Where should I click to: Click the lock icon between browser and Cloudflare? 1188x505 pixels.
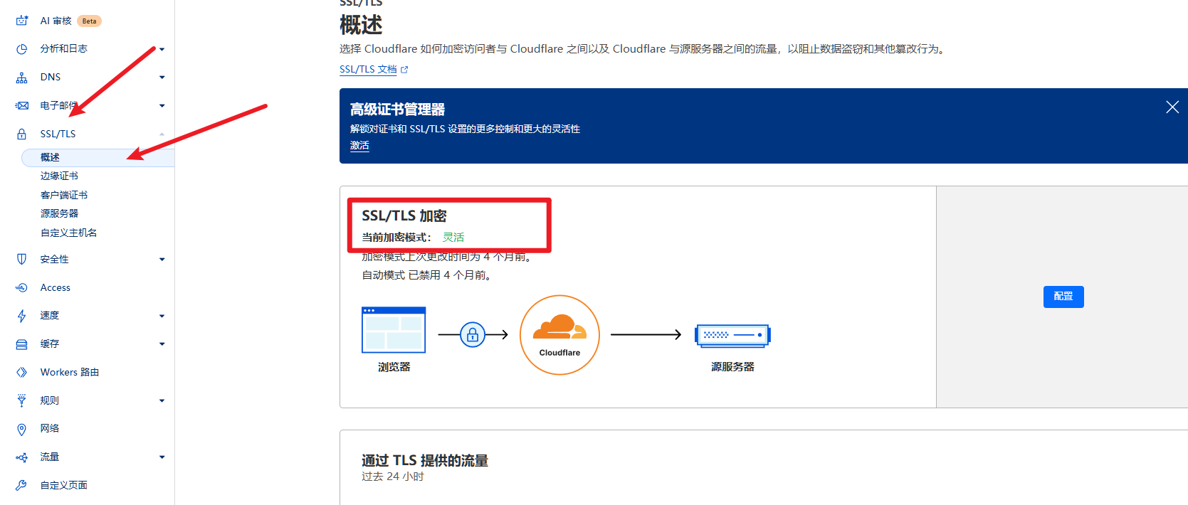tap(473, 334)
